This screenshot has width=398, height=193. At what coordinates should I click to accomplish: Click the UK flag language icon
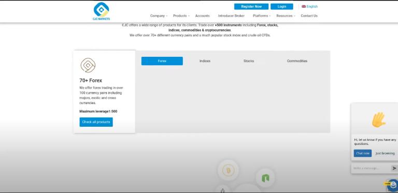tap(304, 7)
